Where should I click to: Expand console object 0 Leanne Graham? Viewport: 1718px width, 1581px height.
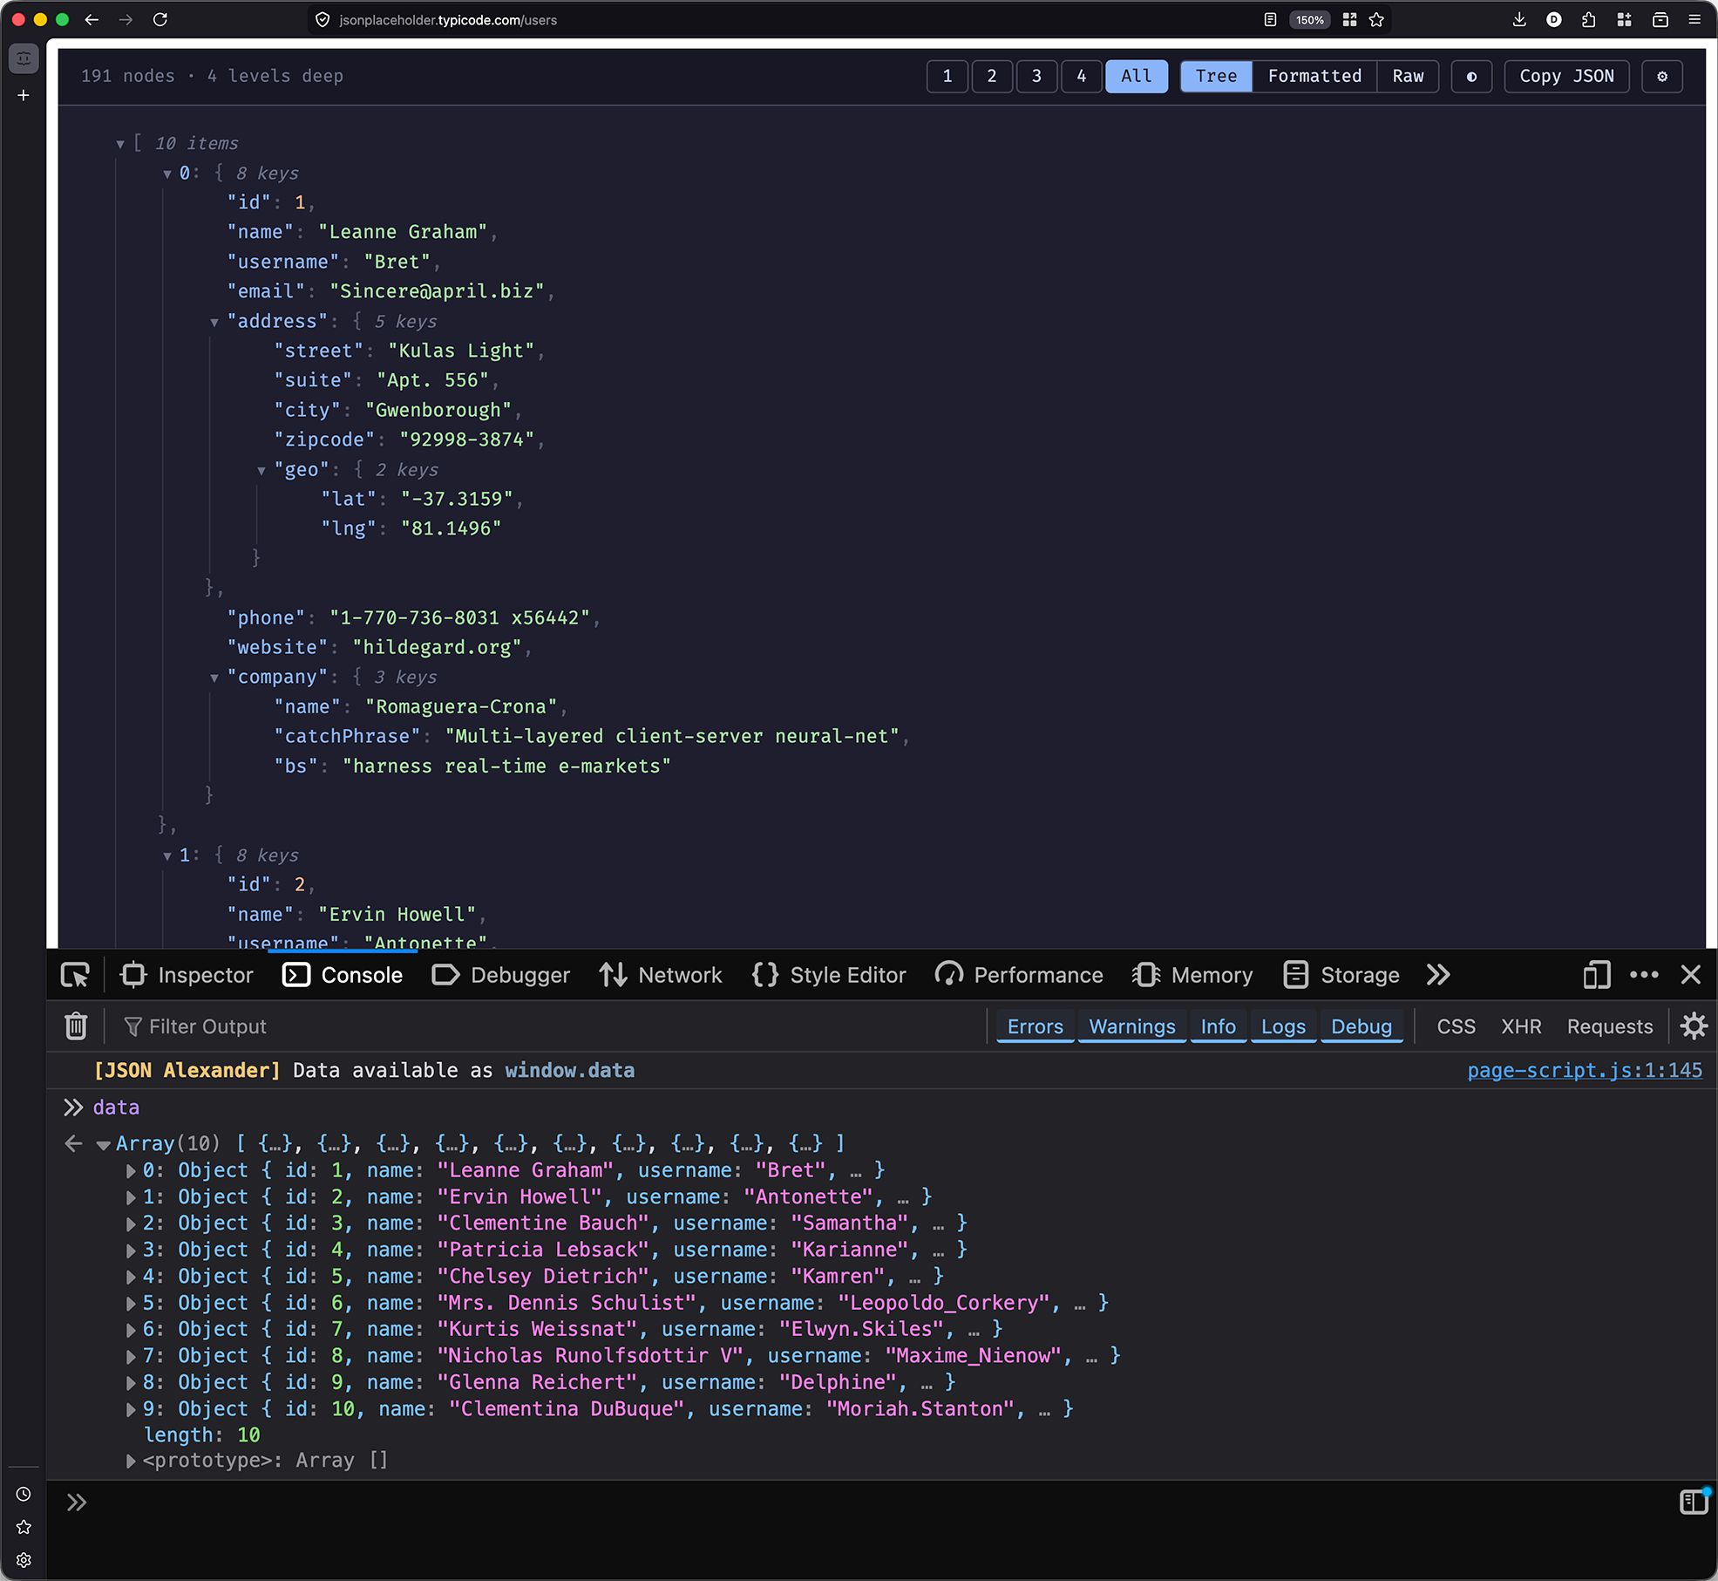[x=132, y=1170]
